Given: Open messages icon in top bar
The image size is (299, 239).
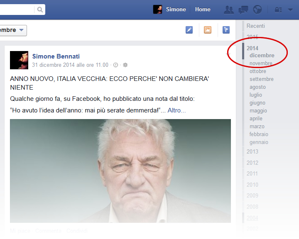Looking at the screenshot, I should [x=243, y=10].
